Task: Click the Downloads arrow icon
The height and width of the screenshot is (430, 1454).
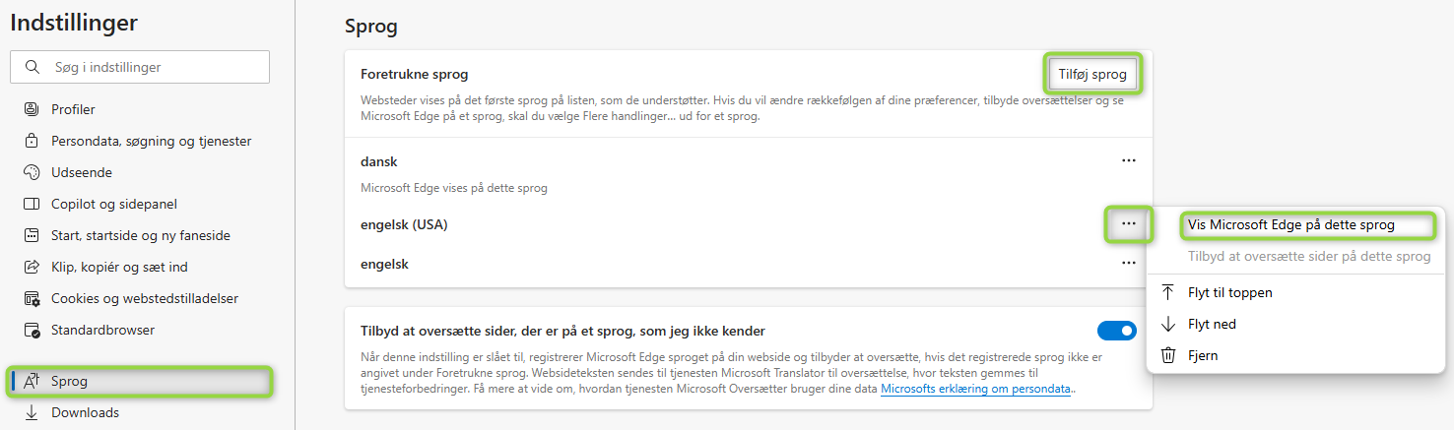Action: 32,412
